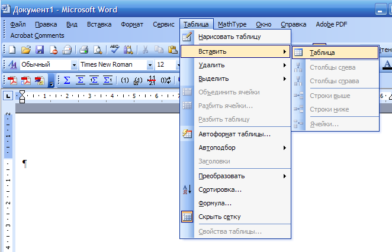Open the Acrobat Comments menu
Screen dimensions: 392x252
tap(37, 35)
